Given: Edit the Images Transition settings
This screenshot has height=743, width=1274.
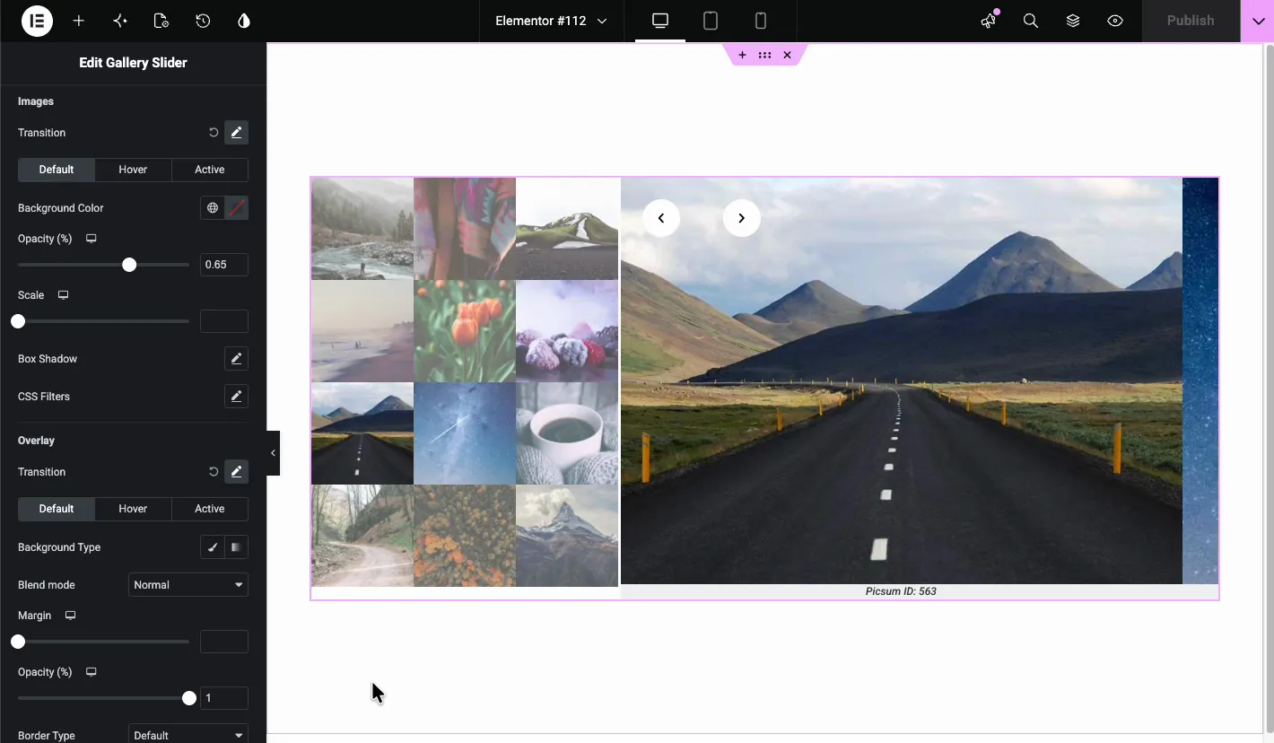Looking at the screenshot, I should click(x=236, y=133).
